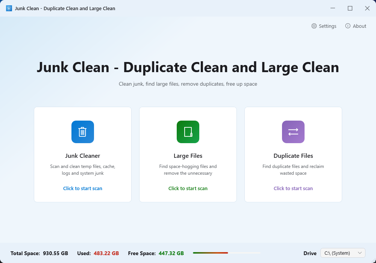Open the Drive dropdown showing C:\ (System)
This screenshot has width=376, height=263.
pyautogui.click(x=343, y=253)
